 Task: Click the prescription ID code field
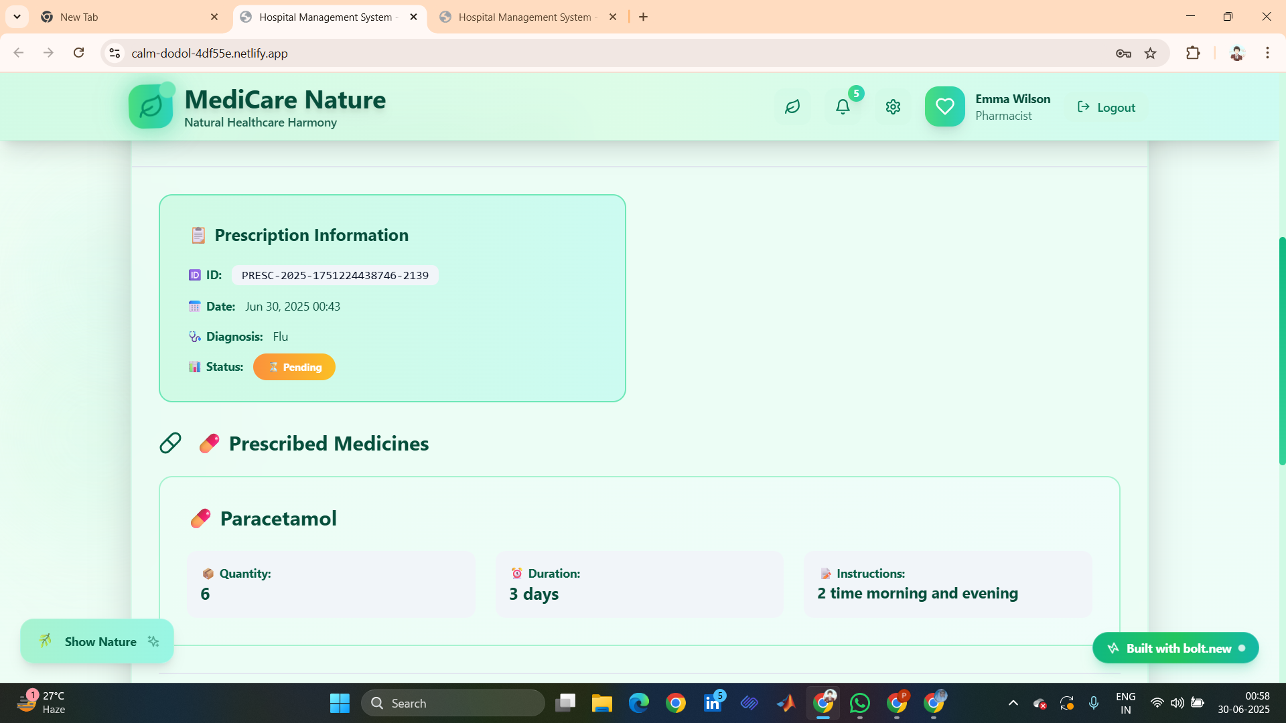point(335,275)
